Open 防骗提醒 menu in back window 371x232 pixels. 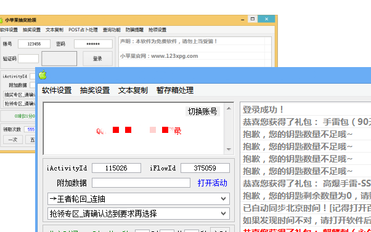[x=134, y=30]
